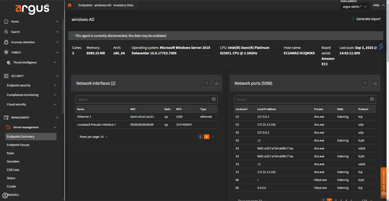Open Endpoint Groups in sidebar

pyautogui.click(x=18, y=145)
